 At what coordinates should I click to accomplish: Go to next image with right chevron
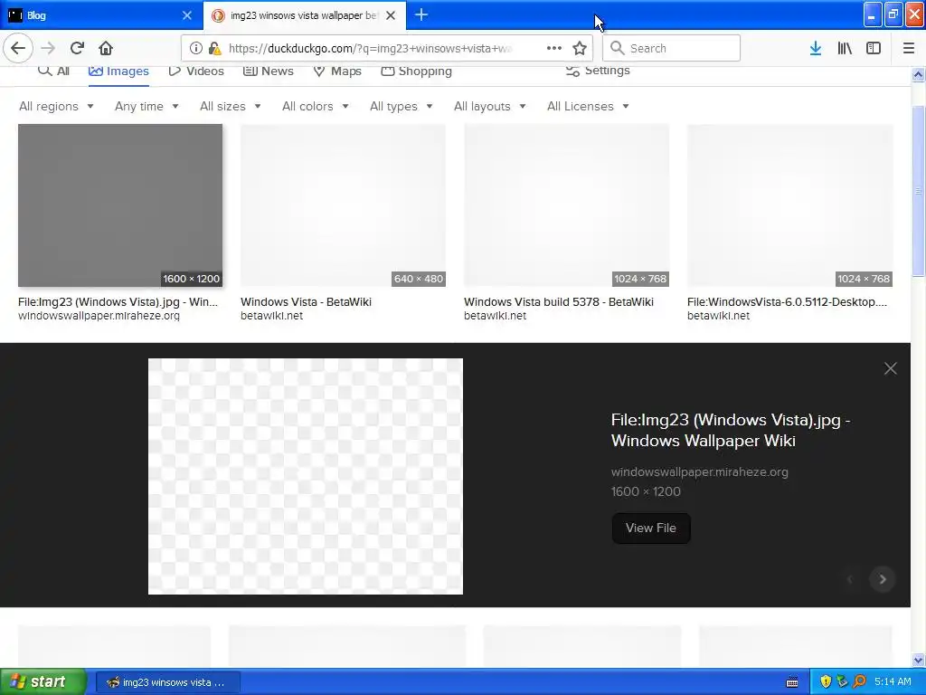tap(883, 579)
